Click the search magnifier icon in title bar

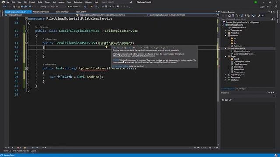coord(131,2)
